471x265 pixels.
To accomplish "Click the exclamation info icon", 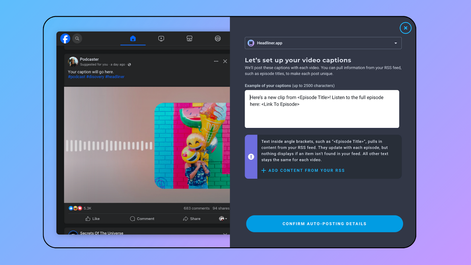I will 251,157.
